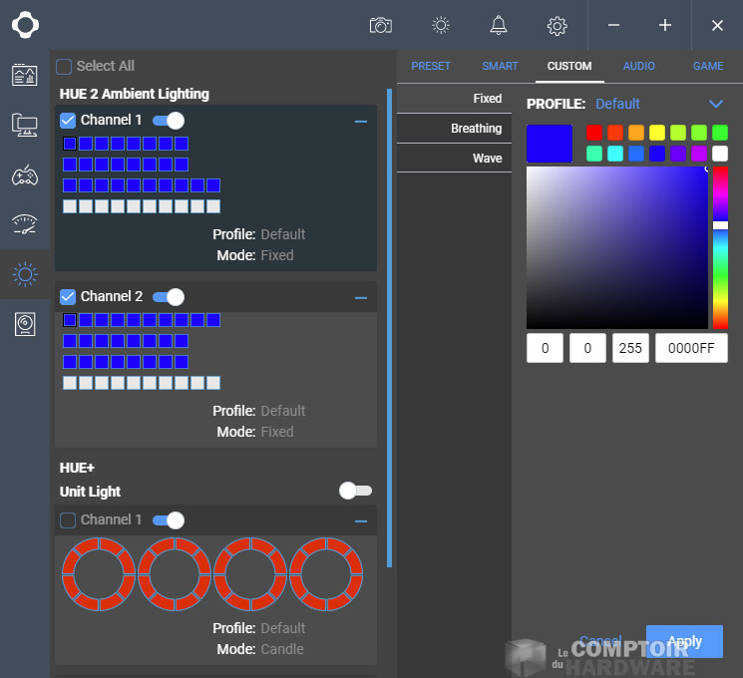Screen dimensions: 743x678
Task: Enable the Unit Light toggle
Action: 355,491
